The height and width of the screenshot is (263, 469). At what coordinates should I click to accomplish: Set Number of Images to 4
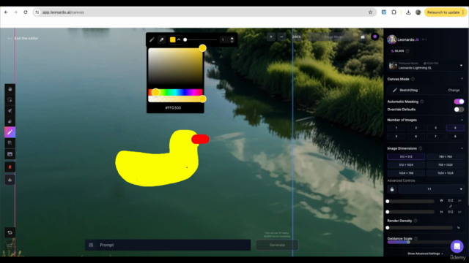click(455, 128)
